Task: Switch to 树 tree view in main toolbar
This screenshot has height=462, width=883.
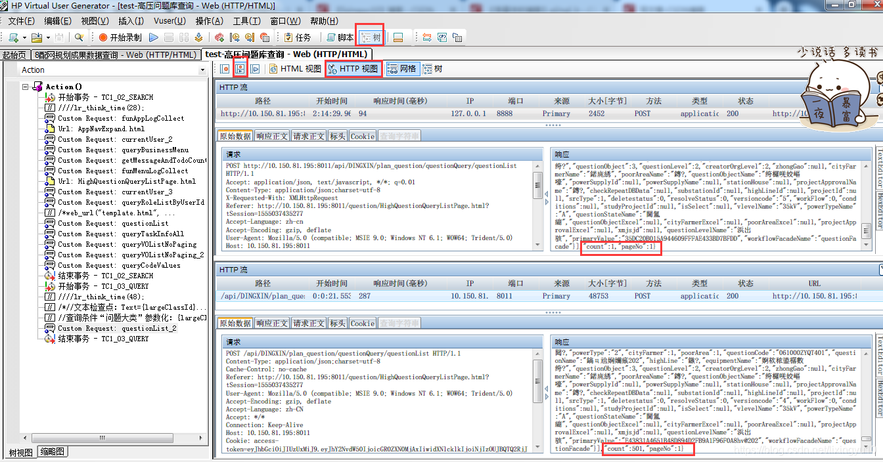Action: point(371,37)
